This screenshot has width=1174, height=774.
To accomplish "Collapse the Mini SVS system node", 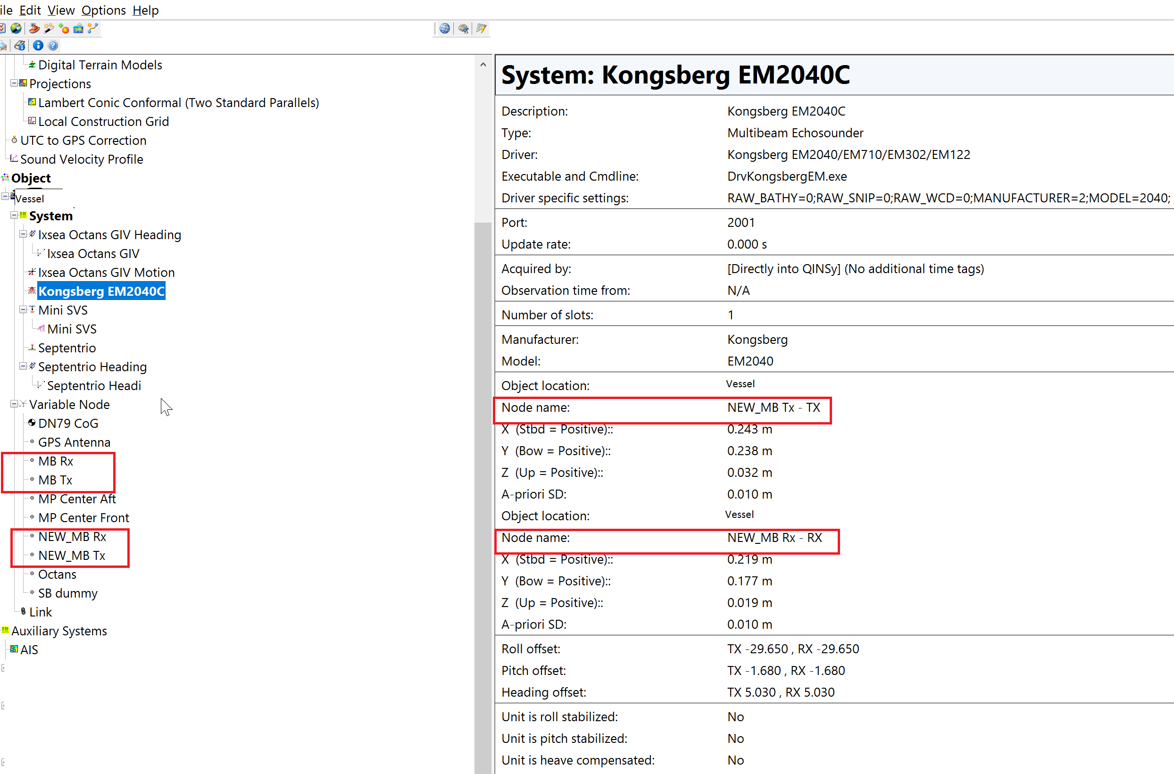I will (23, 309).
